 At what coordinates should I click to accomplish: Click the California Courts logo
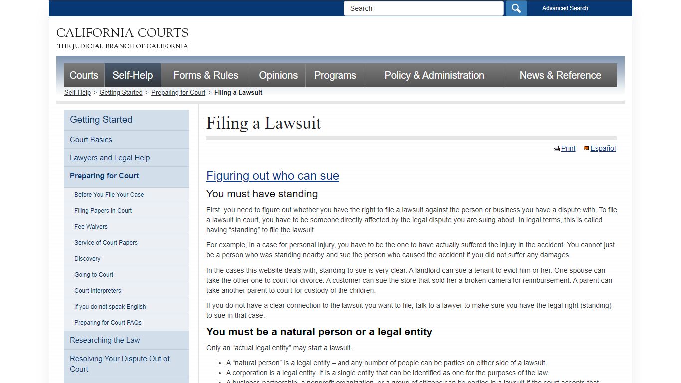[122, 38]
